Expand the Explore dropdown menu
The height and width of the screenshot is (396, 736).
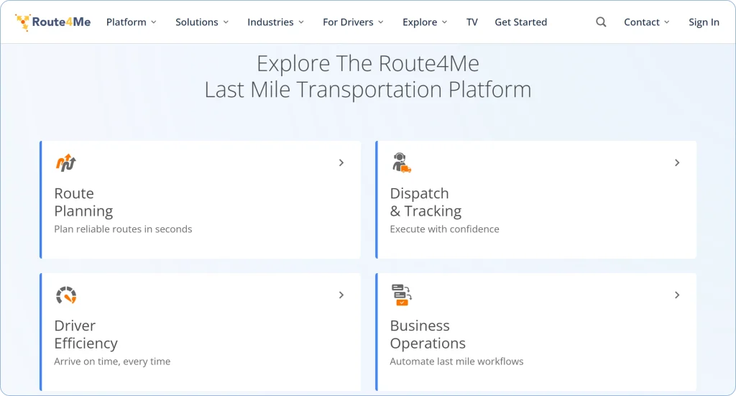click(425, 22)
